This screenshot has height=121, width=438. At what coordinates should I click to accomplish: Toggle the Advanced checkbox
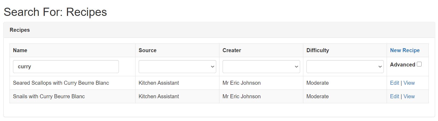coord(419,64)
